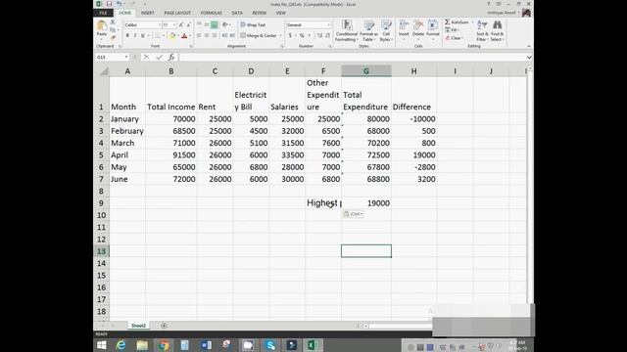The image size is (627, 352).
Task: Toggle Underline formatting
Action: pyautogui.click(x=143, y=35)
